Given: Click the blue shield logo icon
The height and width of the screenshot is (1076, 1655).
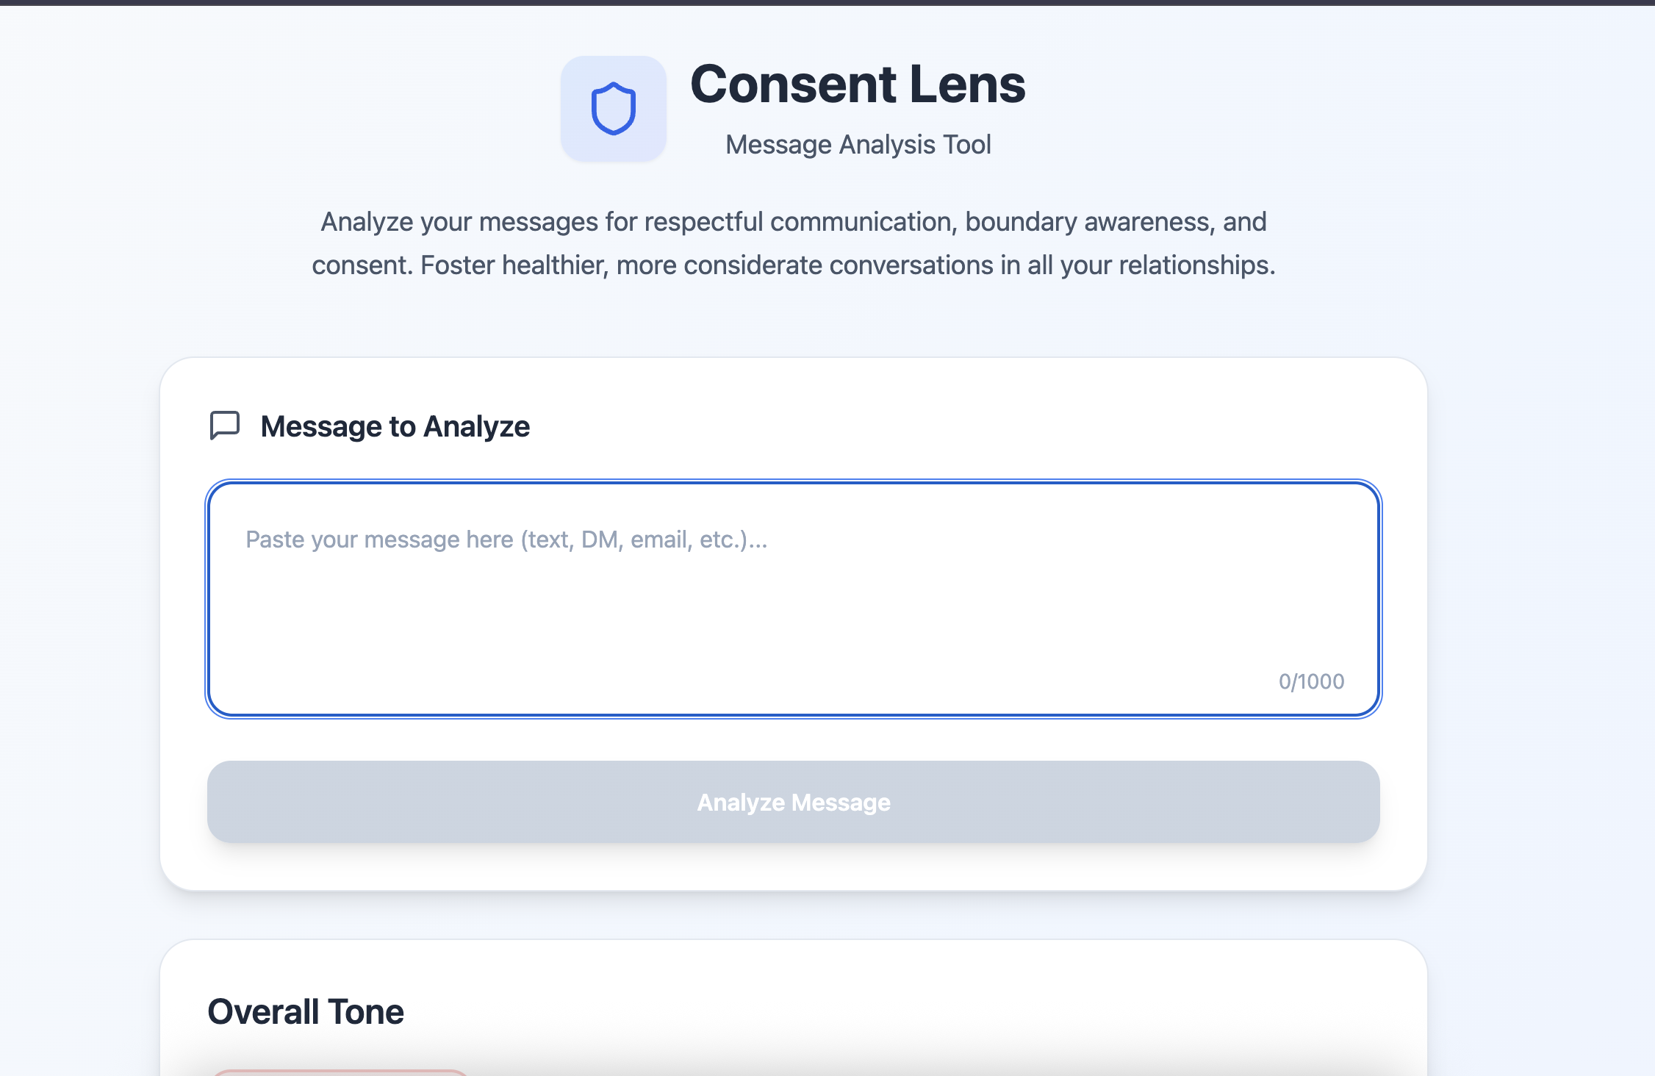Looking at the screenshot, I should pos(614,109).
